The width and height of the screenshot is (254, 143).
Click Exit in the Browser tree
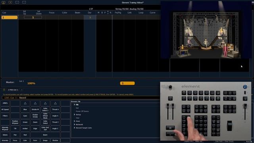click(x=77, y=108)
